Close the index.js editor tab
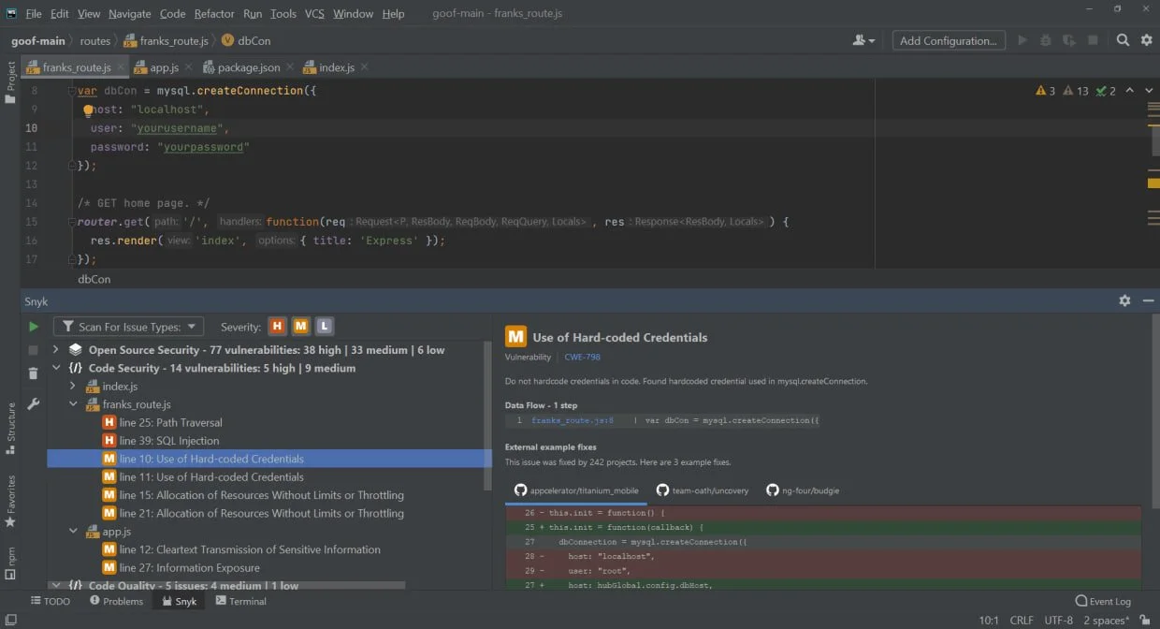This screenshot has width=1160, height=629. (x=364, y=67)
